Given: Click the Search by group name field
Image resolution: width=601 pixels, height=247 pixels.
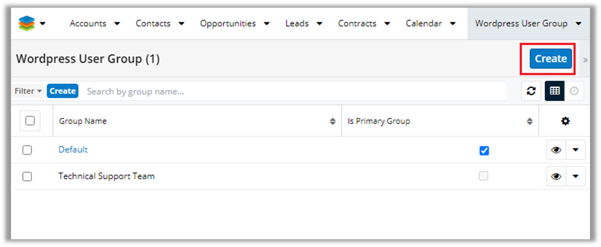Looking at the screenshot, I should 292,91.
